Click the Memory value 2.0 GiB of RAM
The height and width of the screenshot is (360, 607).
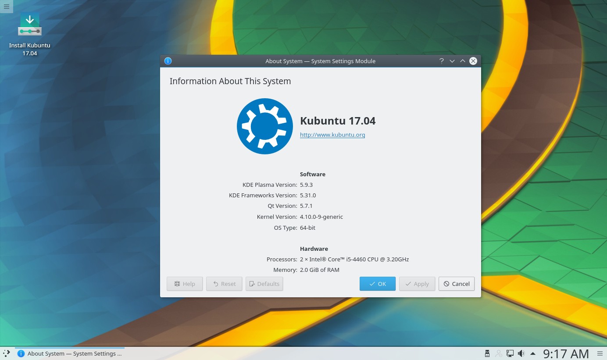click(320, 270)
